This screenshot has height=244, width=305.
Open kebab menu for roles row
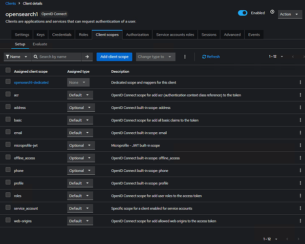pyautogui.click(x=300, y=196)
